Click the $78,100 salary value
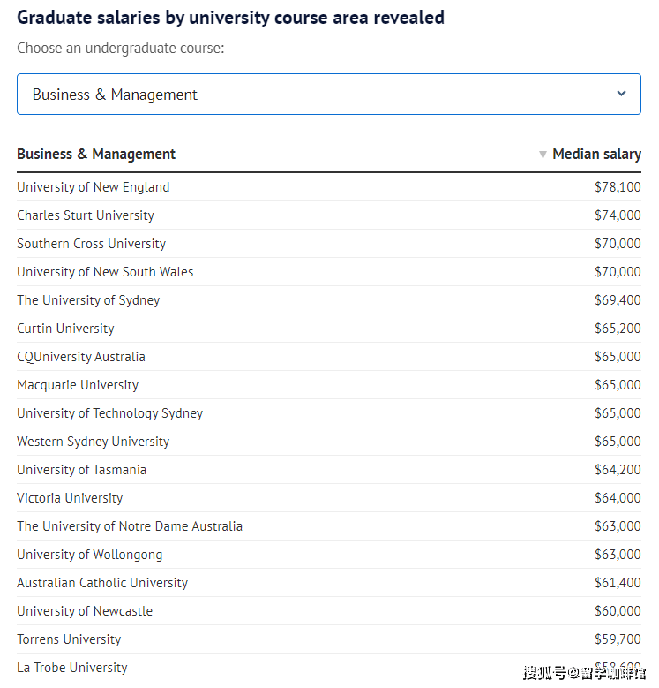This screenshot has height=688, width=659. (x=618, y=187)
